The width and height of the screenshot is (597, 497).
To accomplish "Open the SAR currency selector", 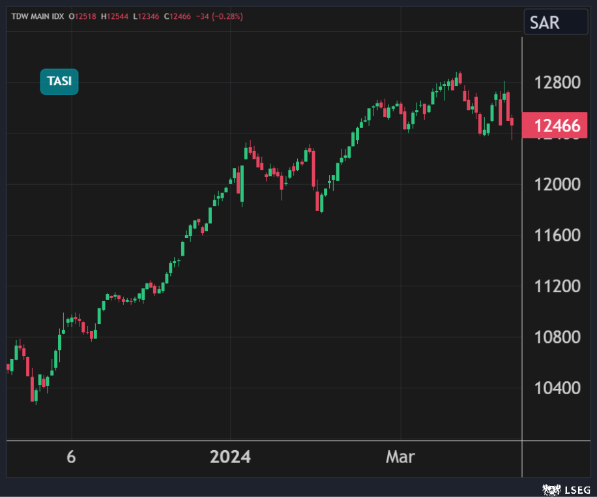I will tap(555, 22).
